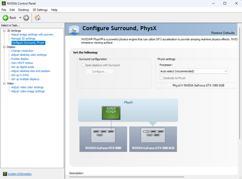Toggle the Dedicate to PhysX checkbox
The width and height of the screenshot is (242, 179).
click(161, 78)
